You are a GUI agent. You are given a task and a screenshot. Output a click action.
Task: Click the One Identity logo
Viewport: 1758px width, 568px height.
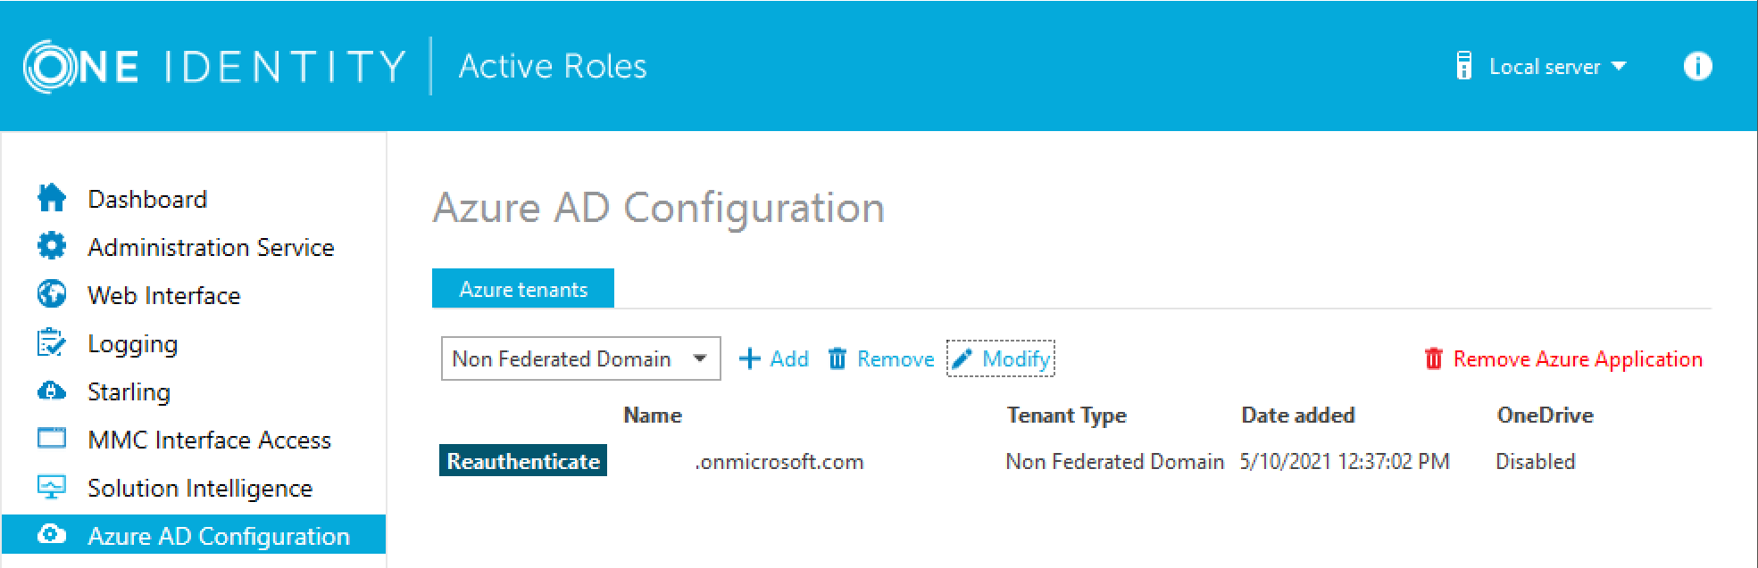(x=214, y=66)
